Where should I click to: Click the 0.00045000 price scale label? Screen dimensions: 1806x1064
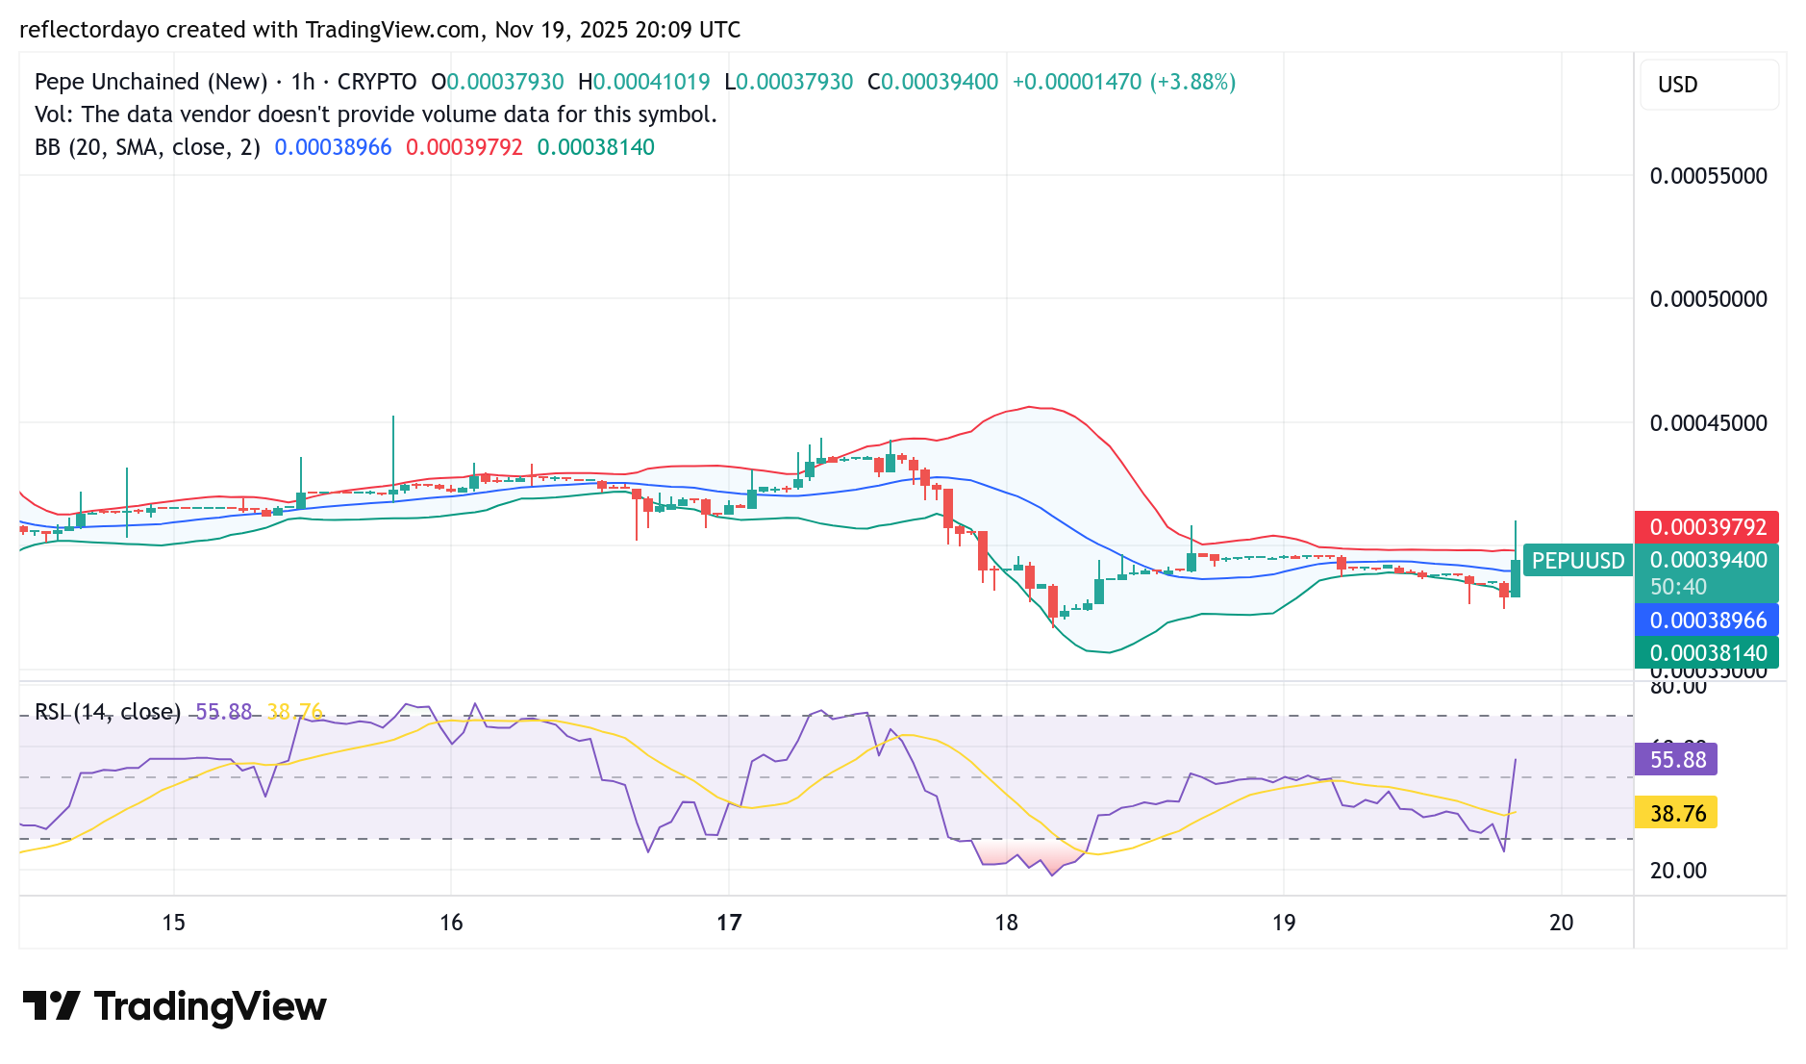tap(1709, 423)
